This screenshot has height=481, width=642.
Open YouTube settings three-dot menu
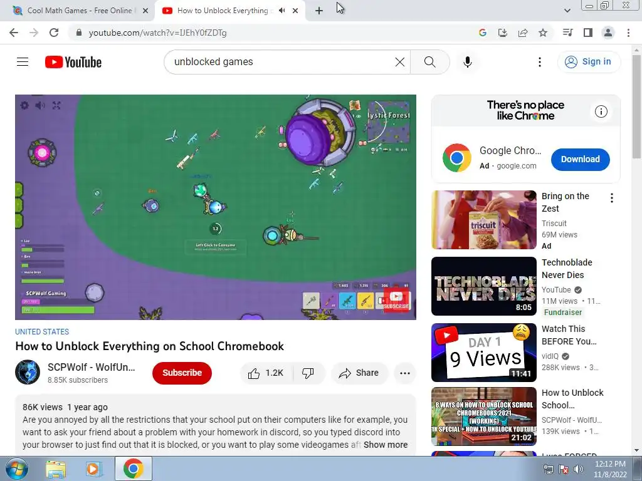pos(540,62)
